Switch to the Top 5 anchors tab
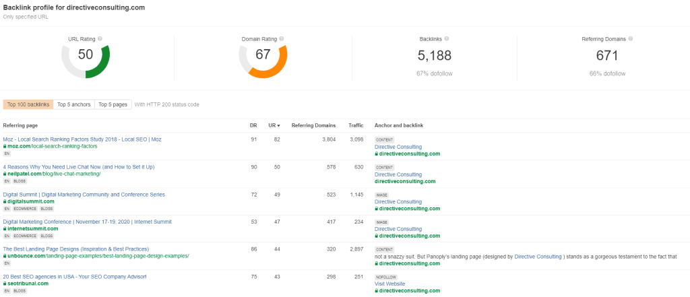Image resolution: width=690 pixels, height=297 pixels. 74,104
